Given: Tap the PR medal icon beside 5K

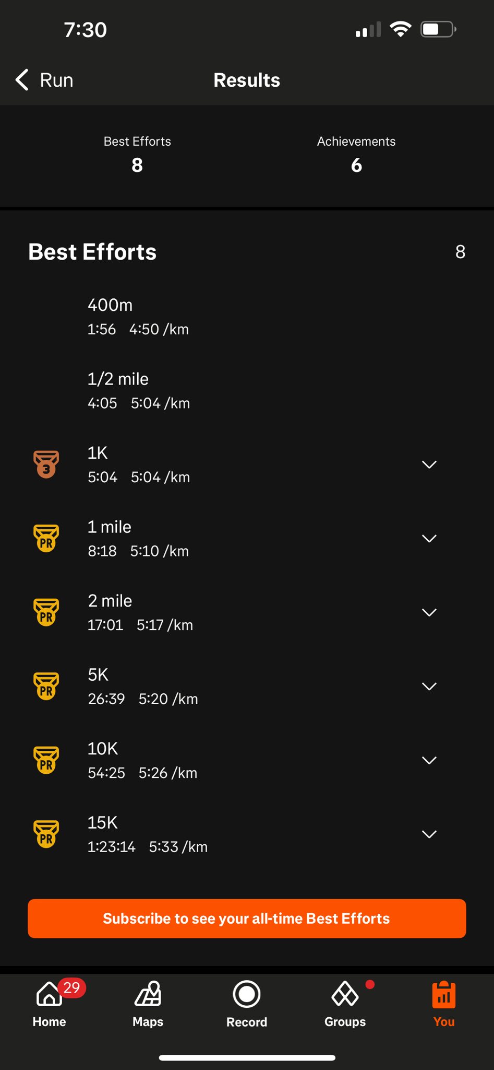Looking at the screenshot, I should [x=46, y=686].
